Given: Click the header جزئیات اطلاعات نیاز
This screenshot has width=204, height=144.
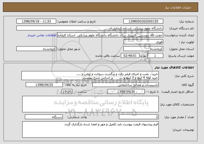Looking at the screenshot, I should click(x=178, y=7).
